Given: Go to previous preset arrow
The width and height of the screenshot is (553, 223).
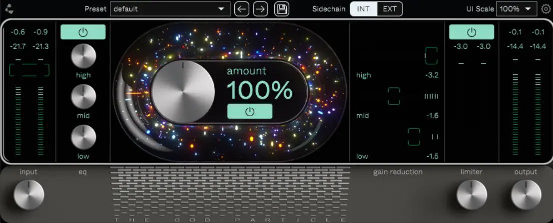Looking at the screenshot, I should tap(242, 9).
